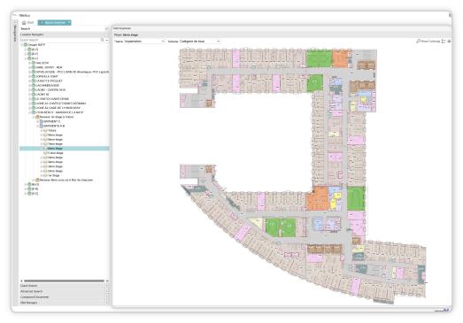
Task: Click the Groupe RATP globe icon
Action: point(26,45)
